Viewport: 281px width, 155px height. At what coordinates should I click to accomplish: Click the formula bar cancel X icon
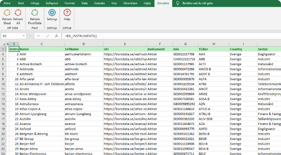coord(39,36)
